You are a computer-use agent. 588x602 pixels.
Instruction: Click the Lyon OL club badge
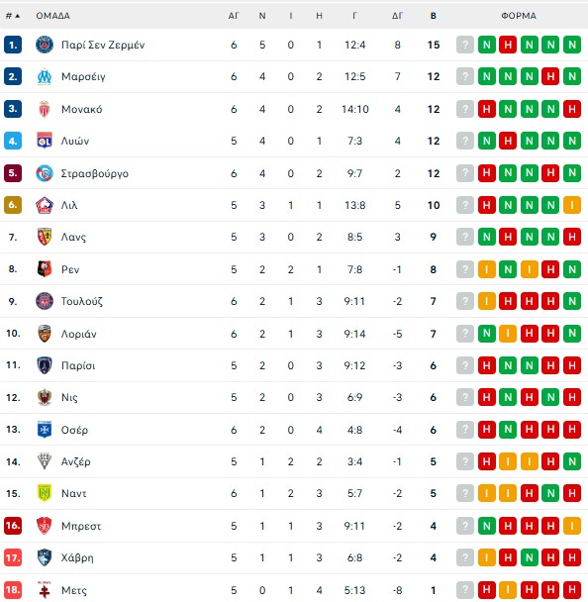click(x=45, y=141)
